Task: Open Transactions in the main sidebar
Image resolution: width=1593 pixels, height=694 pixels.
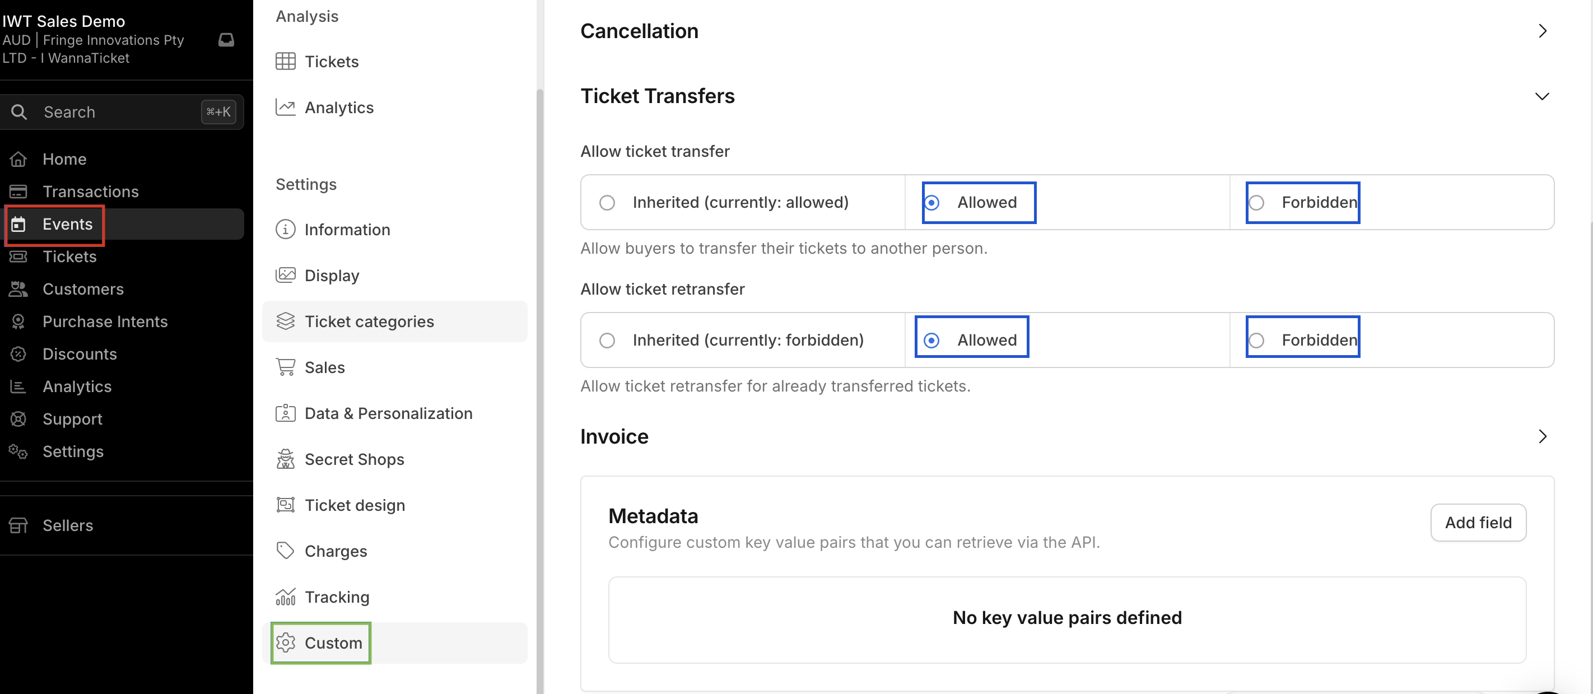Action: pos(90,192)
